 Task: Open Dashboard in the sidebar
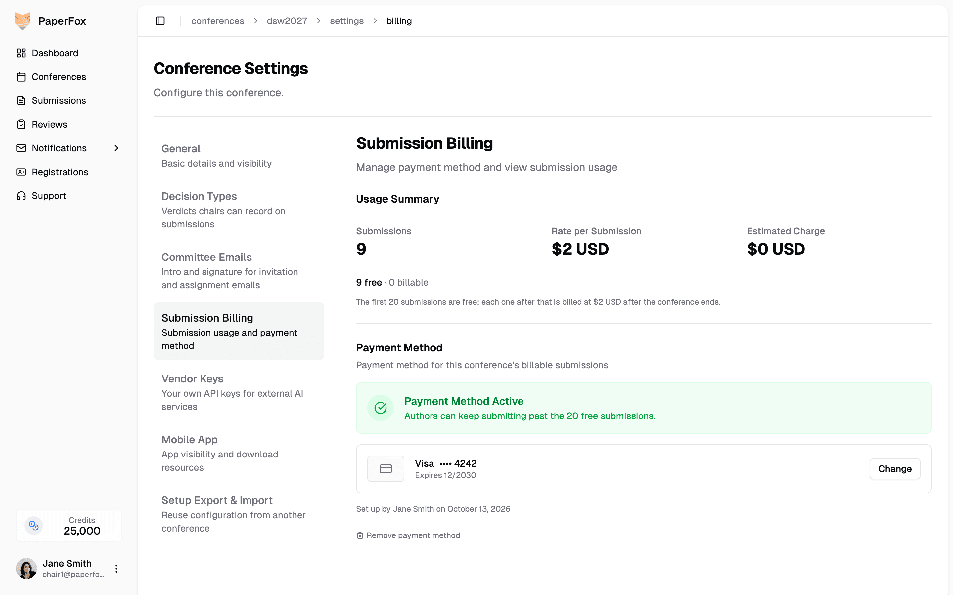68,53
